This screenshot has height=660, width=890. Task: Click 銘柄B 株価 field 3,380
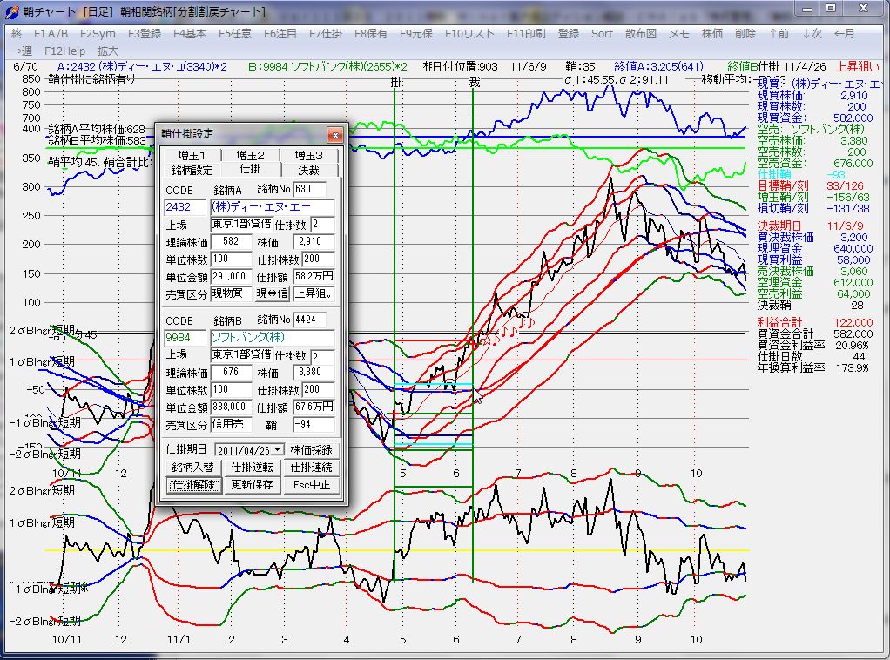tap(314, 373)
